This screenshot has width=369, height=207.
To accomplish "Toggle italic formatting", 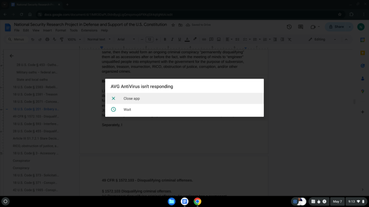I will coord(172,40).
